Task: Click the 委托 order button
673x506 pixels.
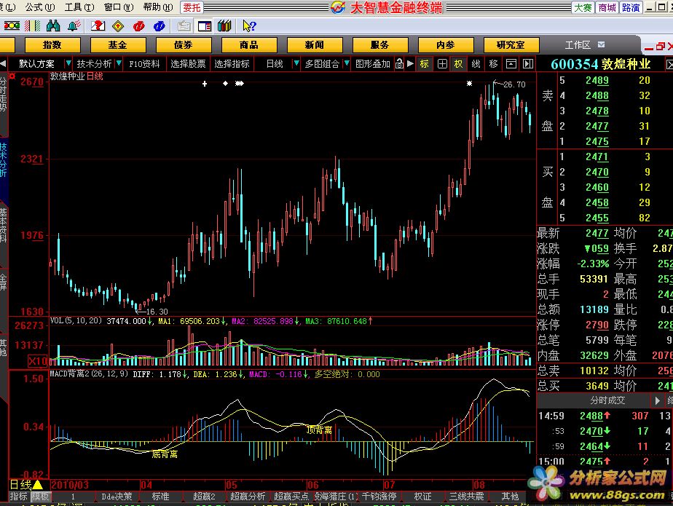Action: [x=192, y=7]
